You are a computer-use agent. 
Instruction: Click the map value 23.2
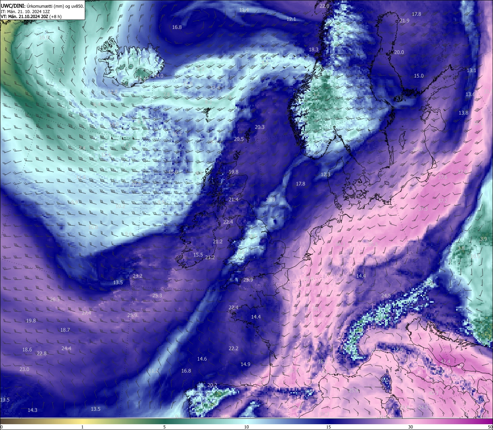[x=138, y=276]
